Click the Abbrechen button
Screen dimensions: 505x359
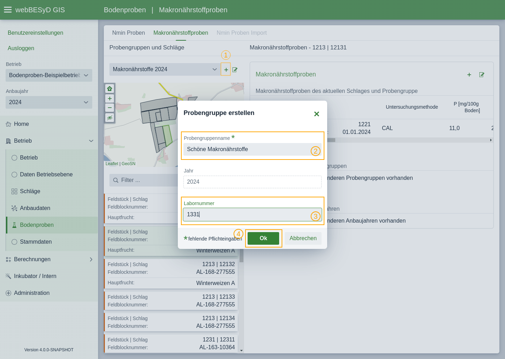303,238
